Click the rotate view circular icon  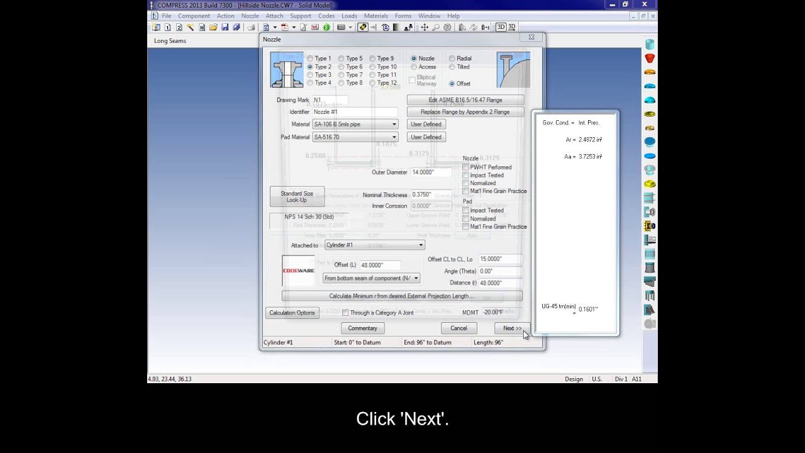click(x=447, y=27)
